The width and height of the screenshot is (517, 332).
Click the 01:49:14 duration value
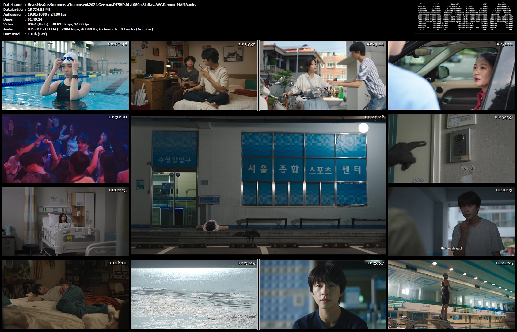(35, 19)
